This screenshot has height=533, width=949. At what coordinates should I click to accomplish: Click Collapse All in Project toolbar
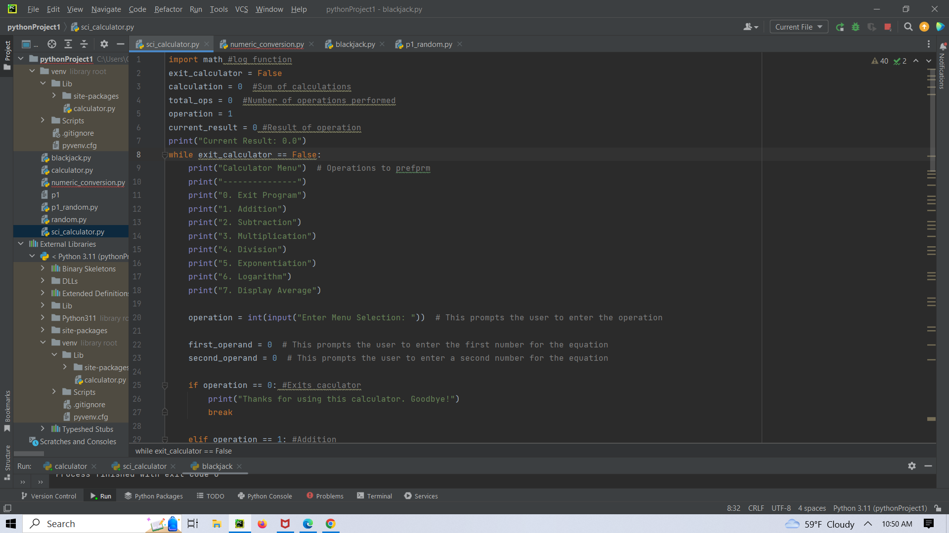point(84,44)
